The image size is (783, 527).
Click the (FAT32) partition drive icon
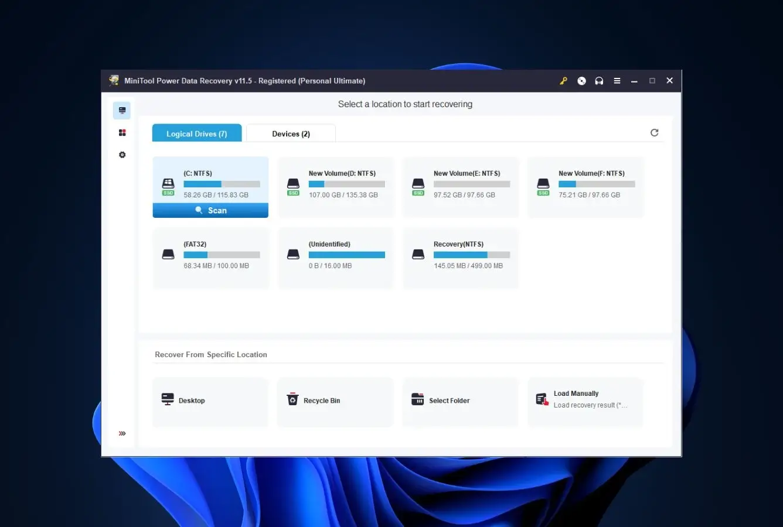click(x=168, y=255)
